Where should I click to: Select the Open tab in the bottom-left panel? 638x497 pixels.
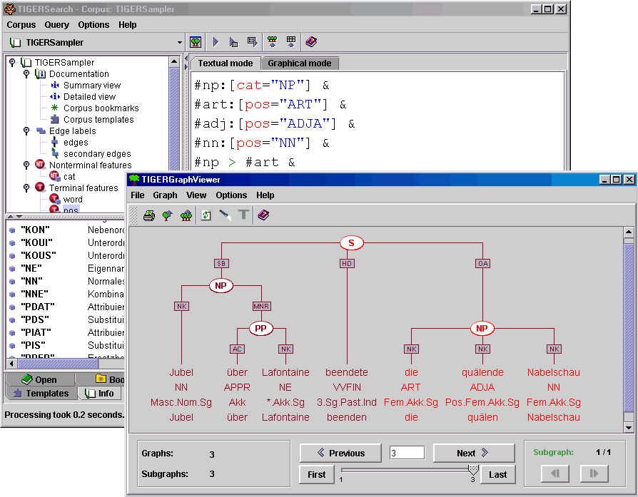point(40,379)
